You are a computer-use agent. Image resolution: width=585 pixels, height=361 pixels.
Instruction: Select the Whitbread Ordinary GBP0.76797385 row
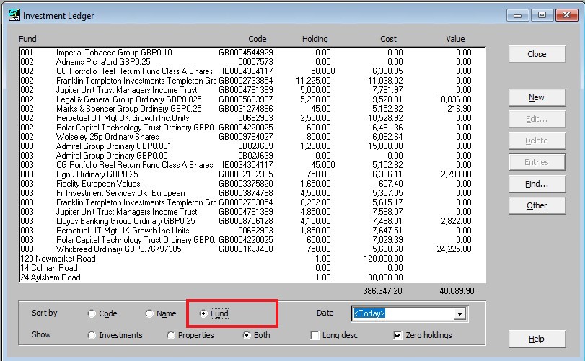pyautogui.click(x=252, y=249)
